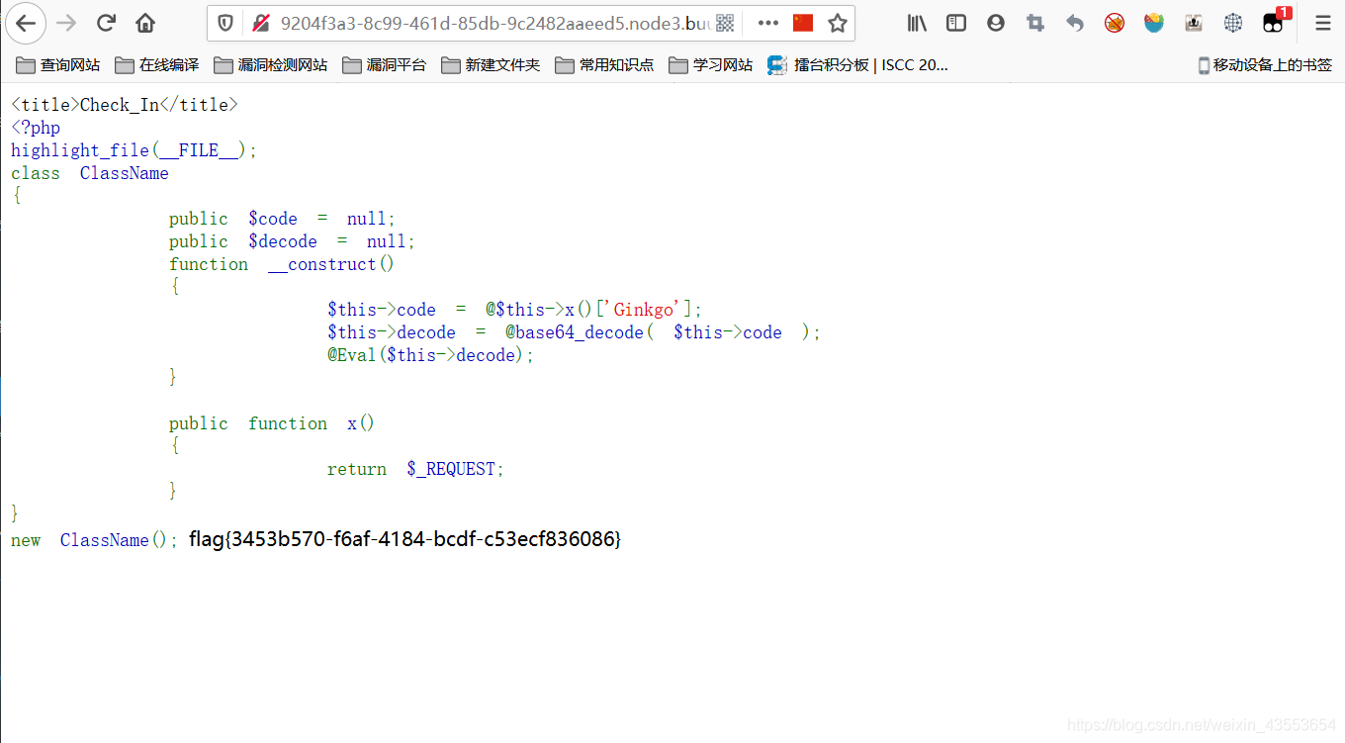Open the red crossed-out circle extension
Screen dimensions: 1345x743
[x=1115, y=23]
